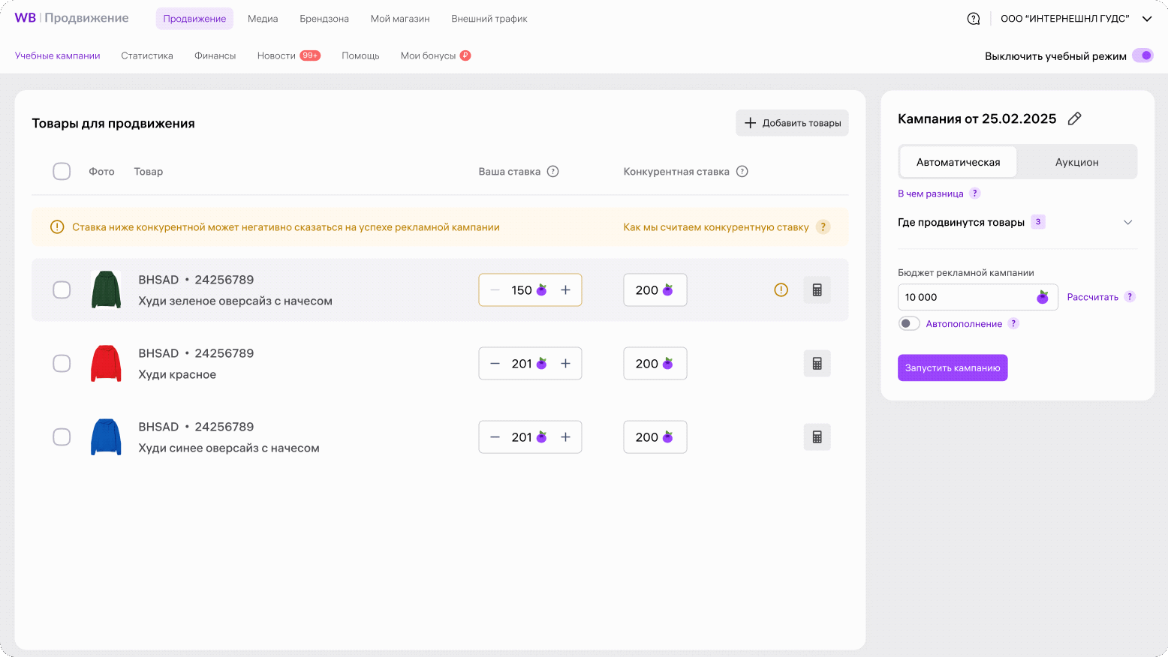The height and width of the screenshot is (657, 1168).
Task: Expand Где продвинутся товары section
Action: click(x=1127, y=223)
